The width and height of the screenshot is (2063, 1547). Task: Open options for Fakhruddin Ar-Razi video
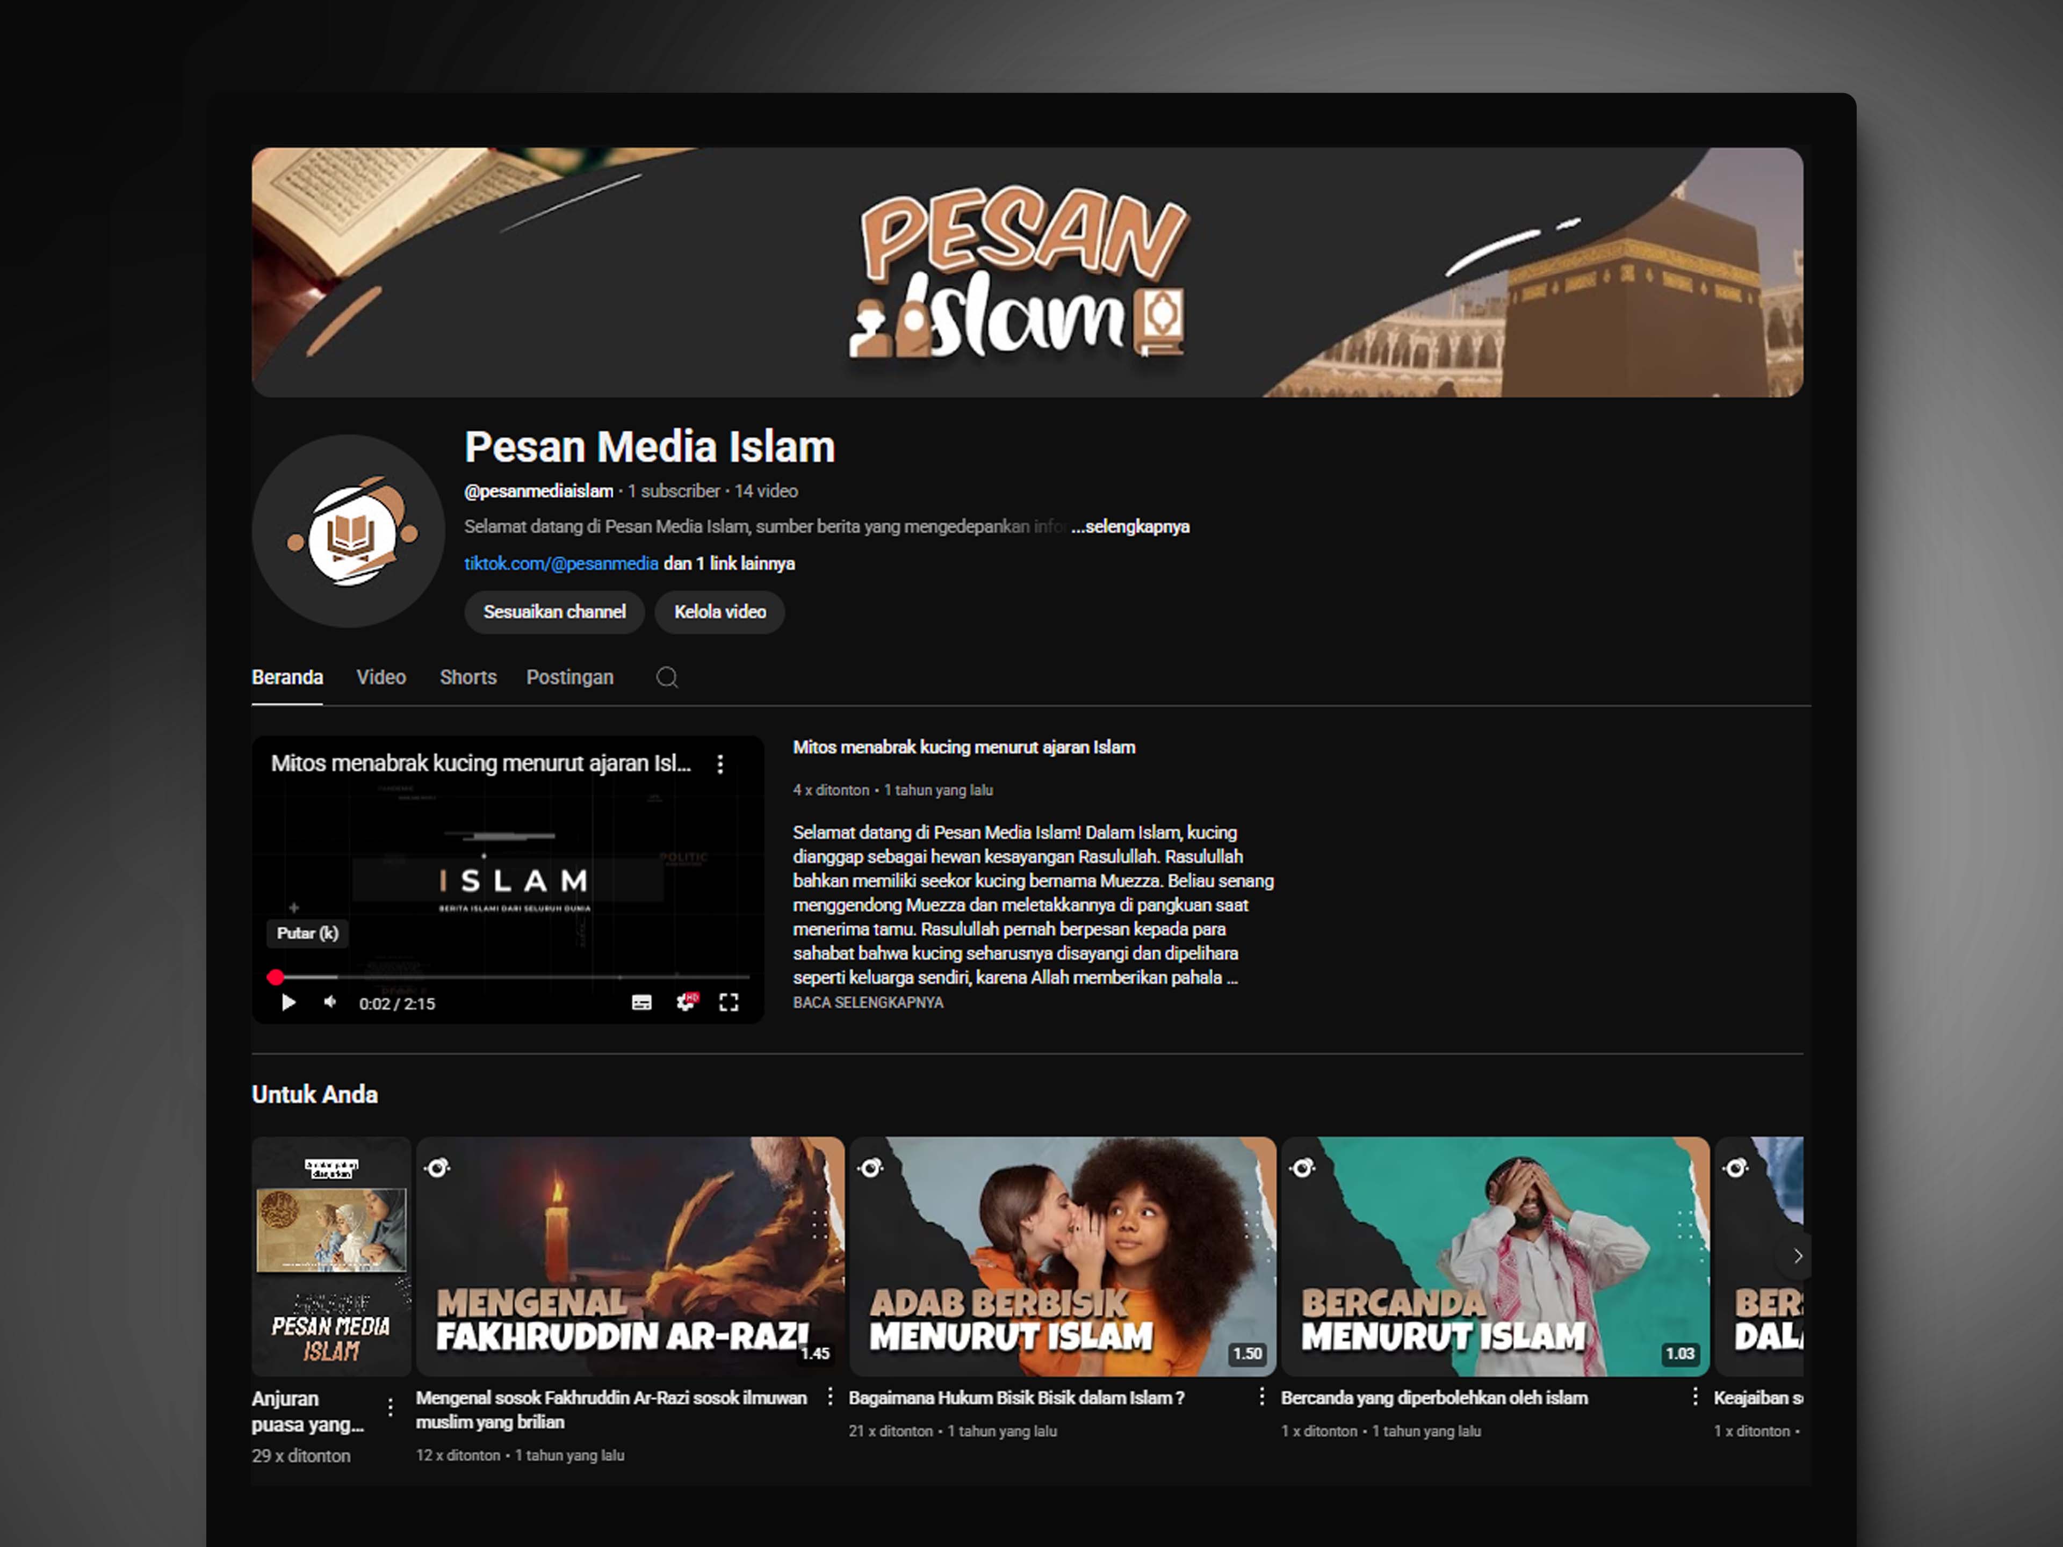point(830,1397)
